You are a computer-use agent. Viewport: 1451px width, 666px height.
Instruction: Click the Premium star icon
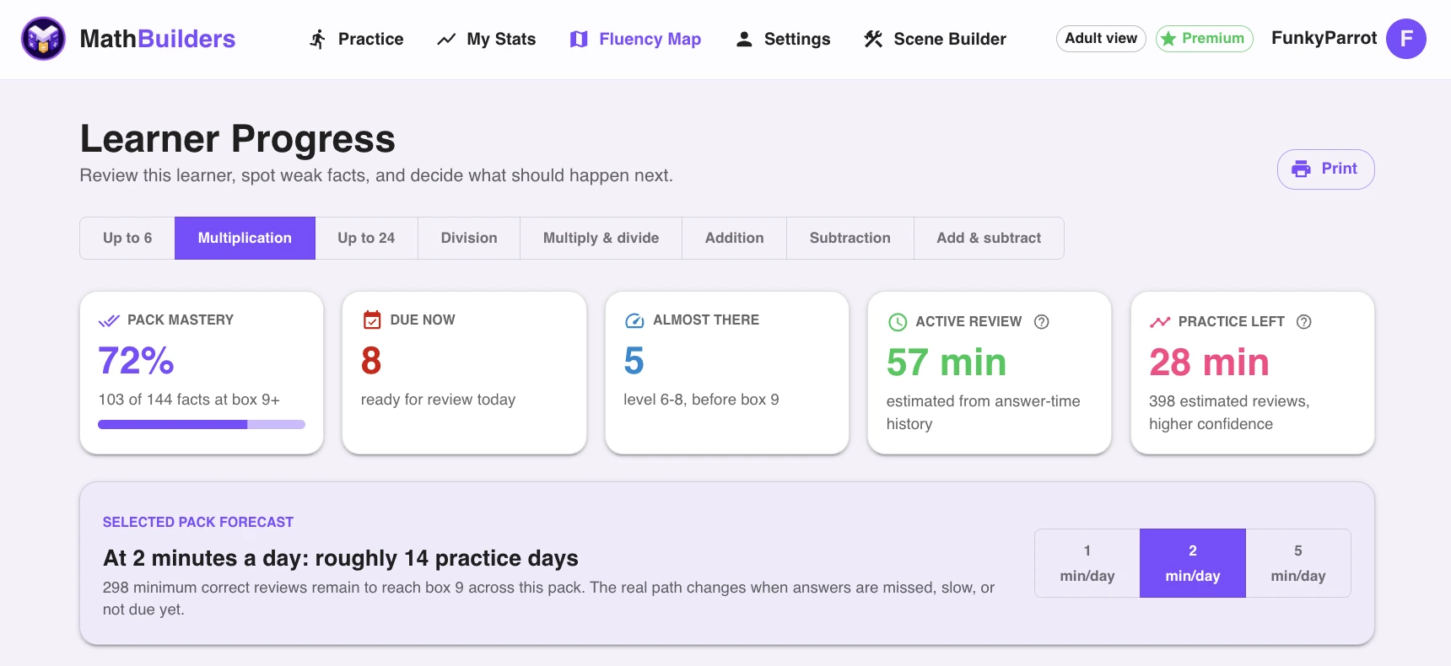click(1168, 39)
